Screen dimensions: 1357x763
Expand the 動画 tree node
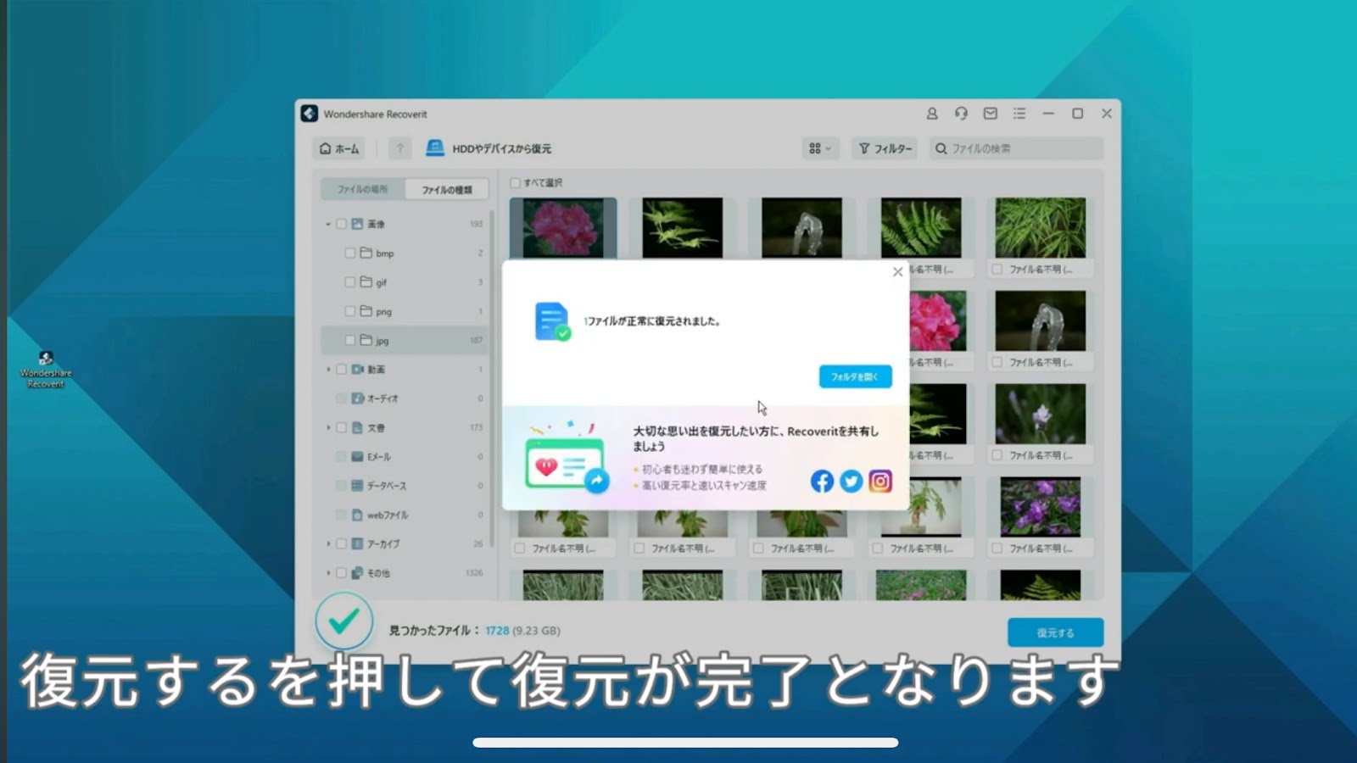click(328, 370)
